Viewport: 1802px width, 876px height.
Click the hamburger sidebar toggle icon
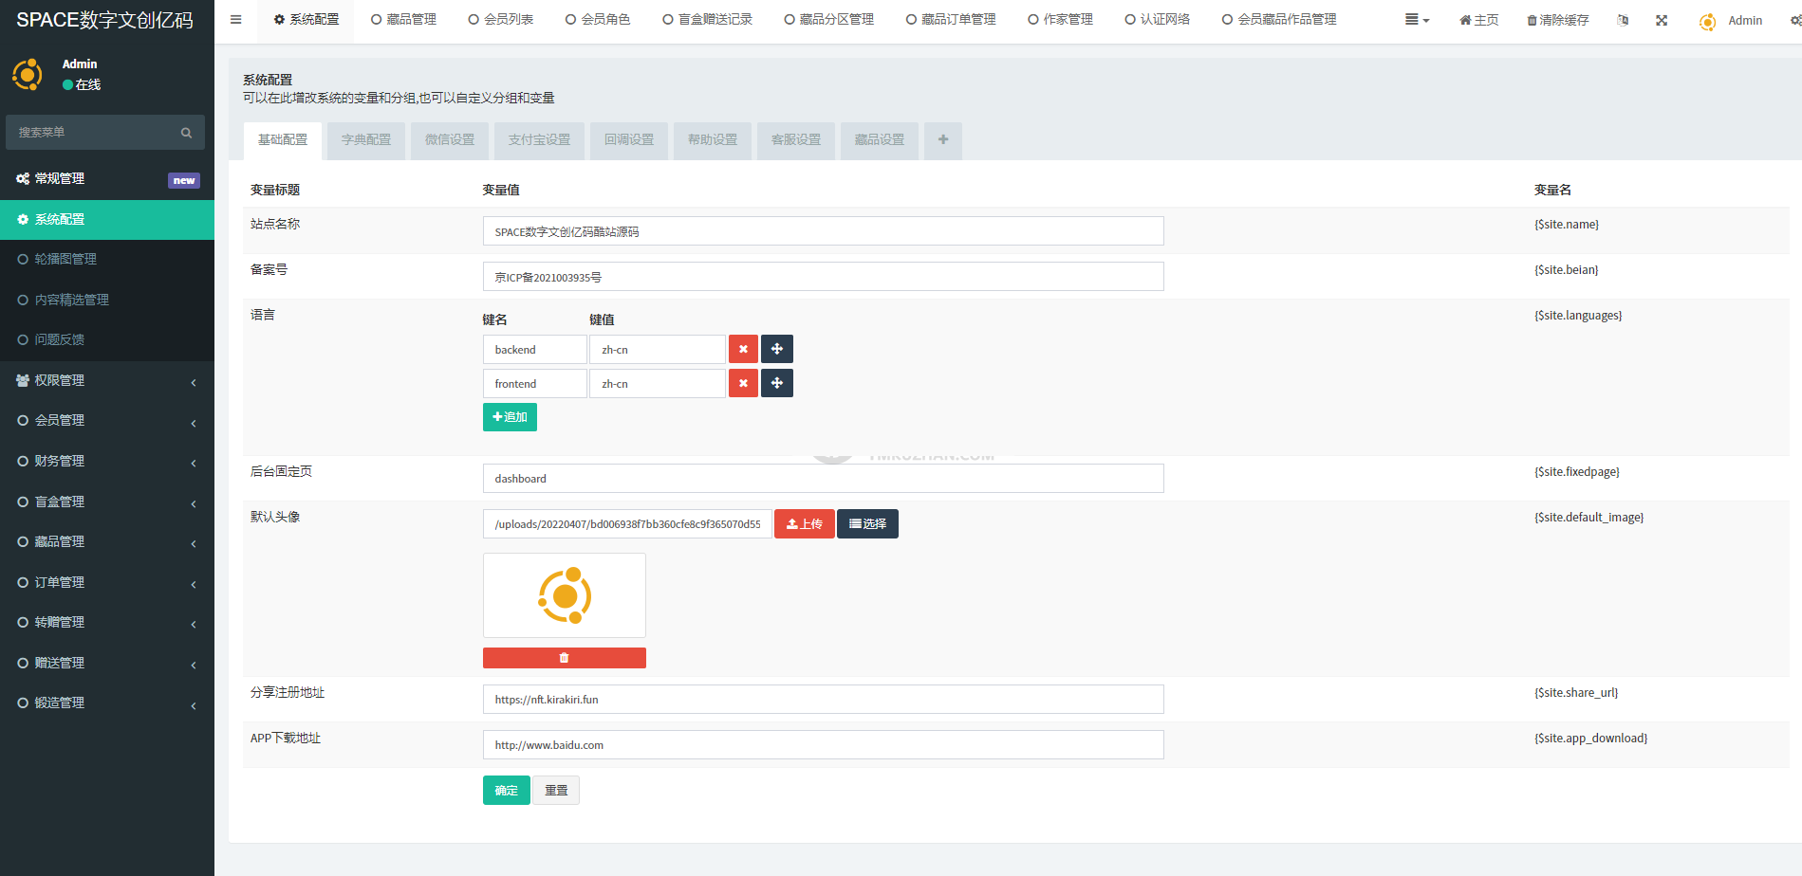[235, 20]
